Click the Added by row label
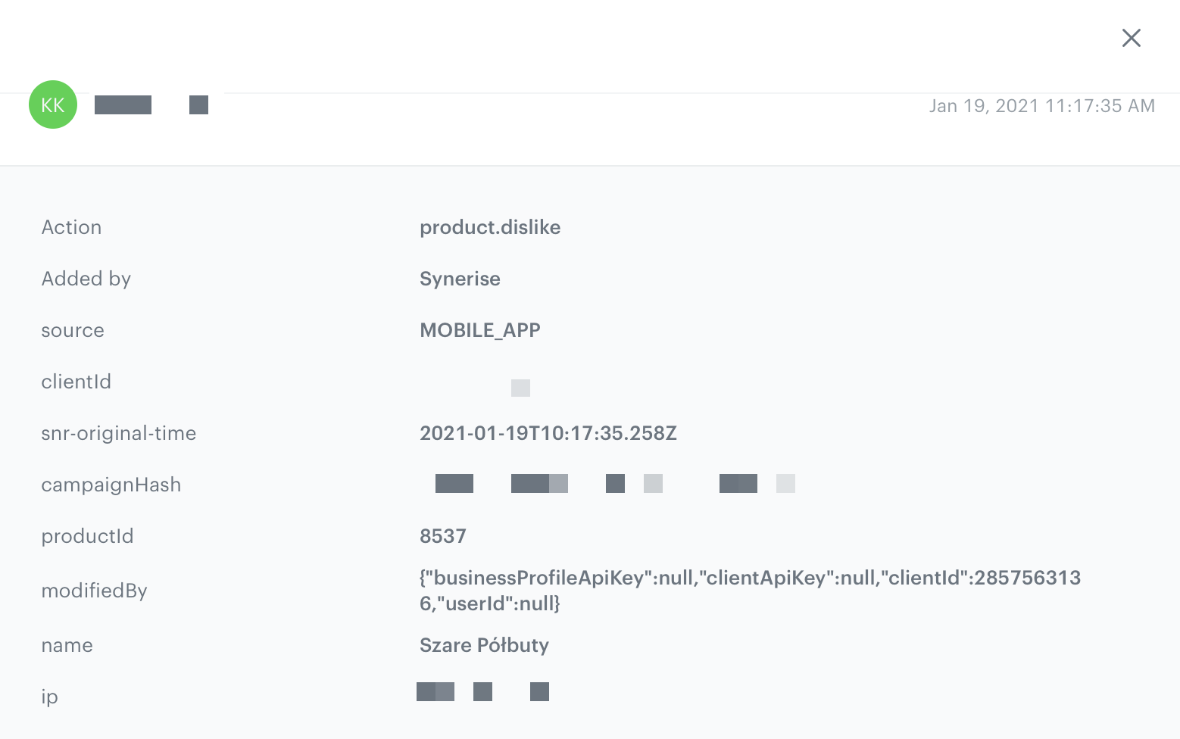Viewport: 1180px width, 739px height. click(86, 279)
